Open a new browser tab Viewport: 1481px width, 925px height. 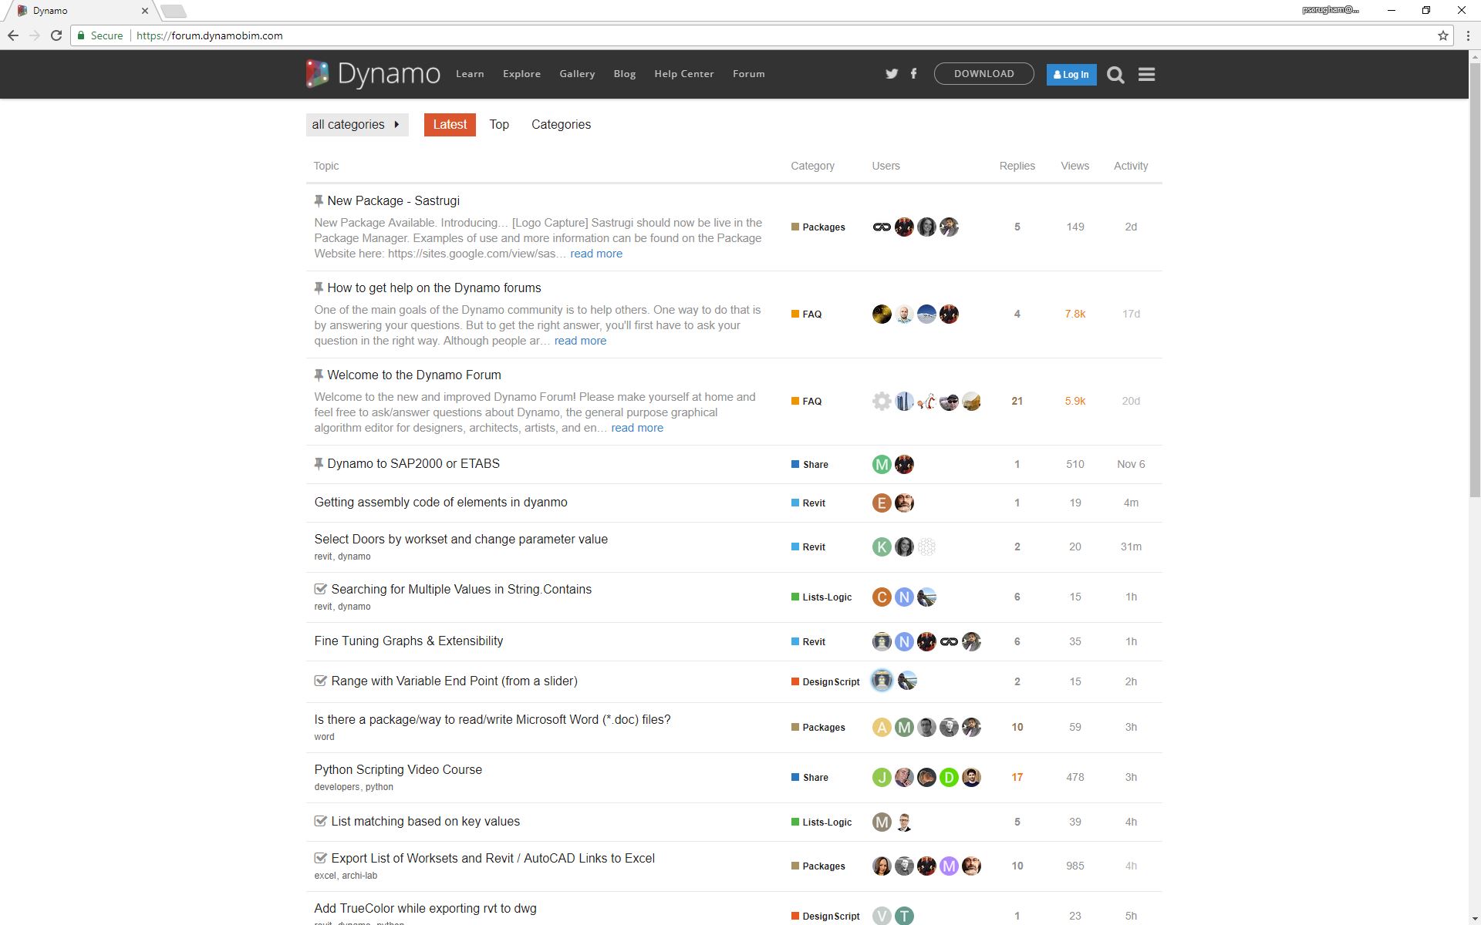[174, 11]
